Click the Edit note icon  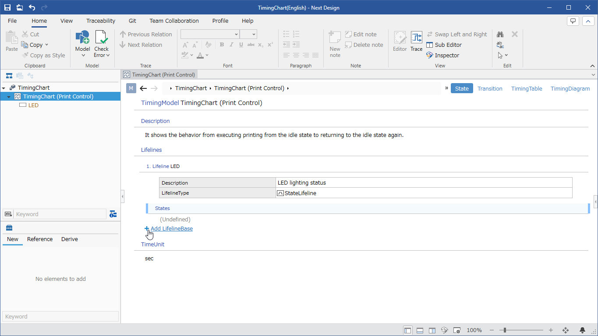click(348, 34)
